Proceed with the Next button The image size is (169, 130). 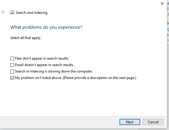(x=130, y=122)
